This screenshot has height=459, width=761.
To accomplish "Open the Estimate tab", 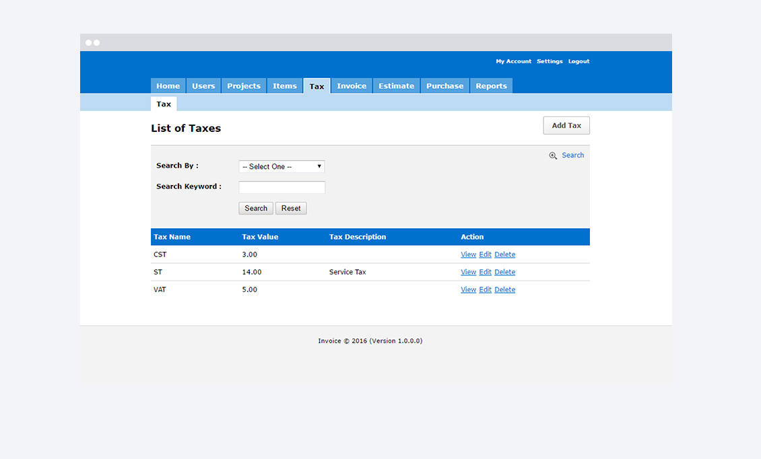I will coord(396,86).
